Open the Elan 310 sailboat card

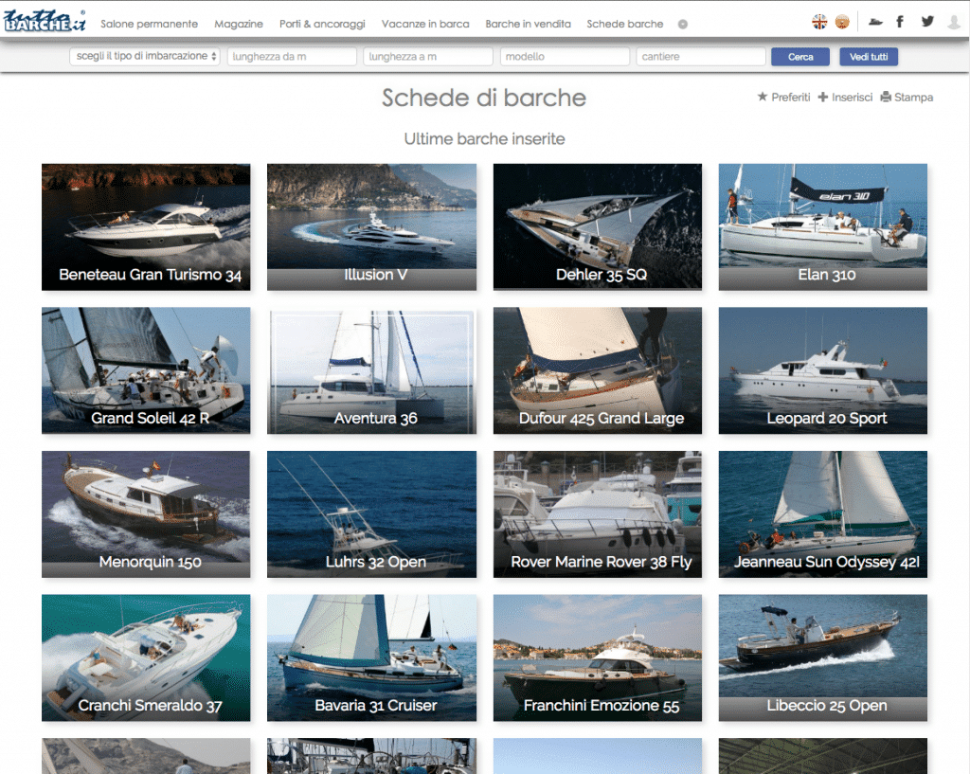[823, 227]
